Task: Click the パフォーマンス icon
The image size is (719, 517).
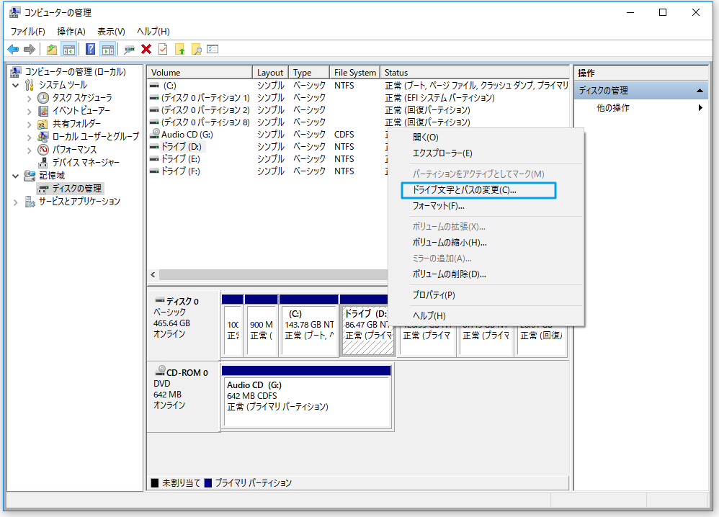Action: 43,150
